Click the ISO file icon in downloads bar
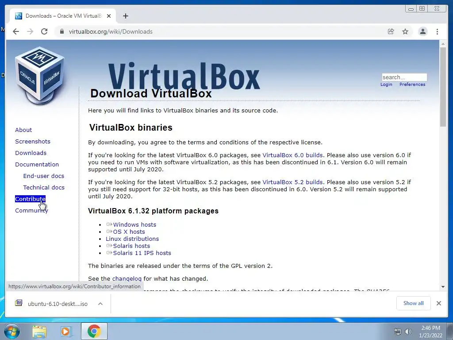453x340 pixels. (19, 303)
